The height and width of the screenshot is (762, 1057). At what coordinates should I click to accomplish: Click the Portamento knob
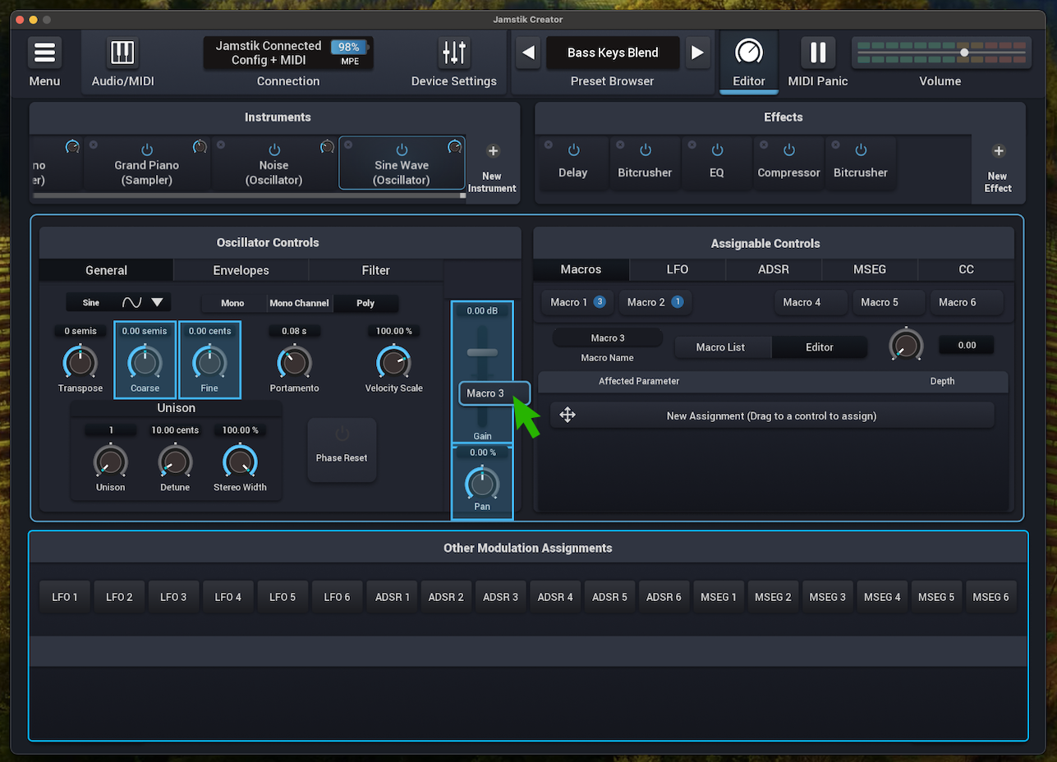294,362
